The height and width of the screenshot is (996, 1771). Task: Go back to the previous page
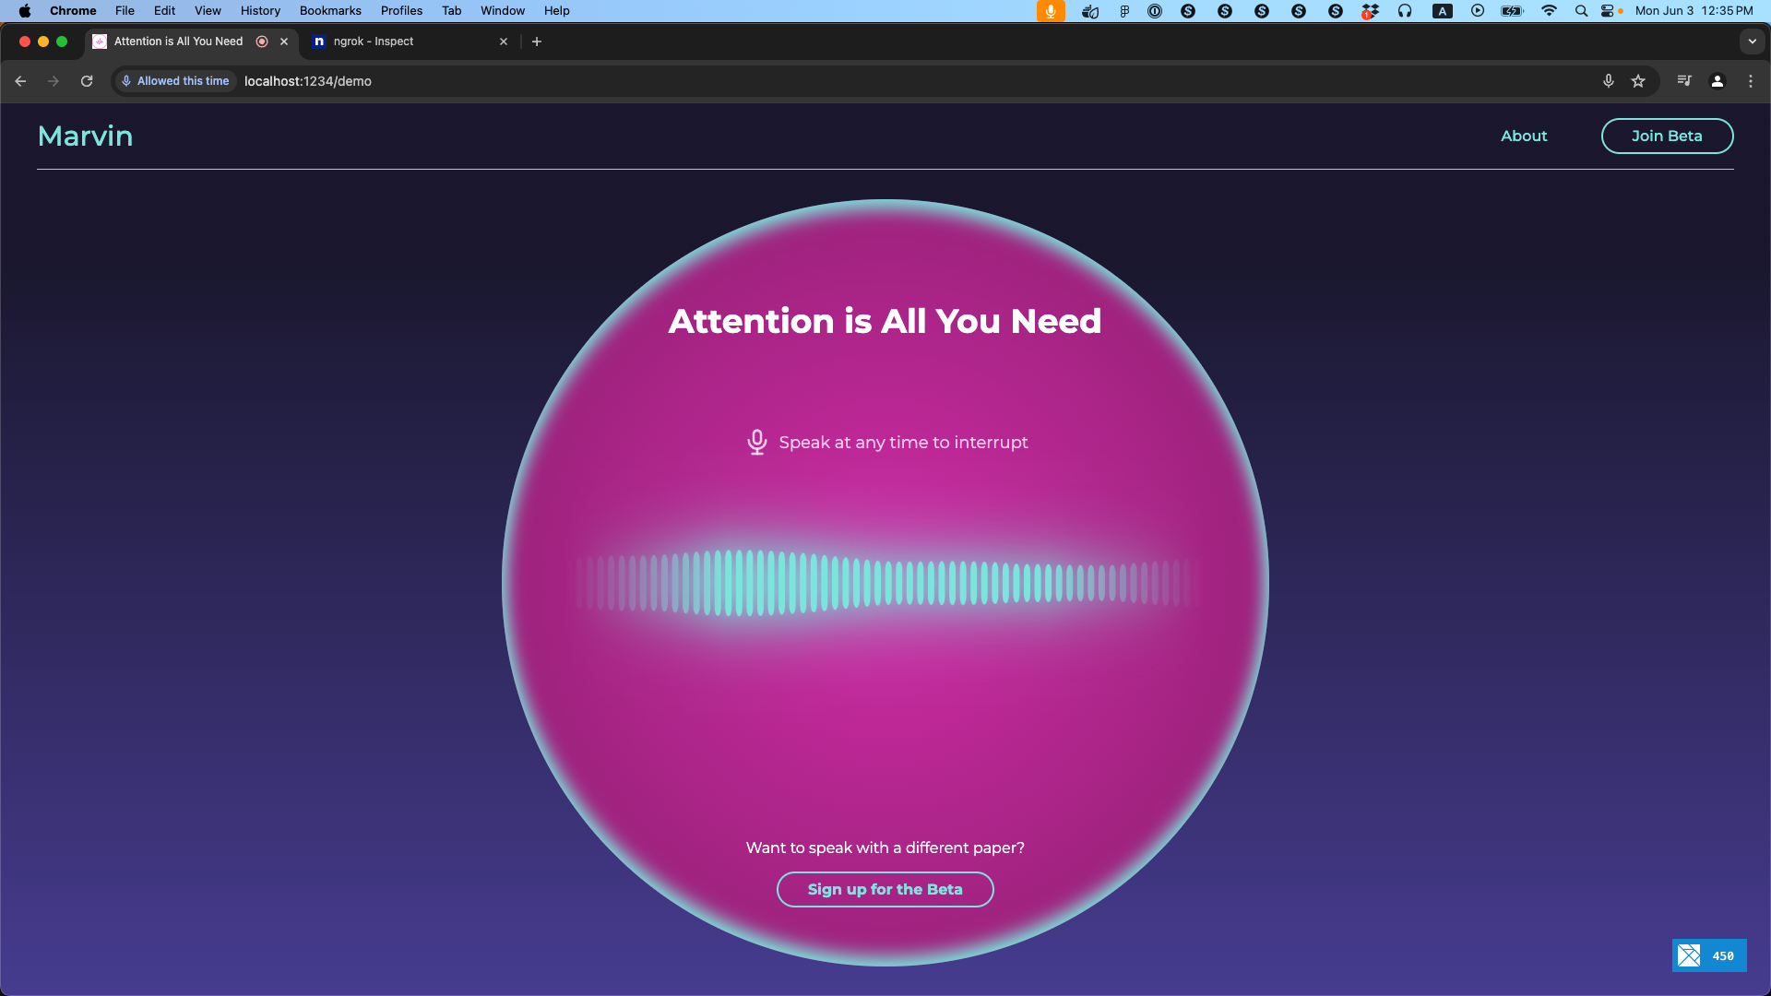click(20, 81)
